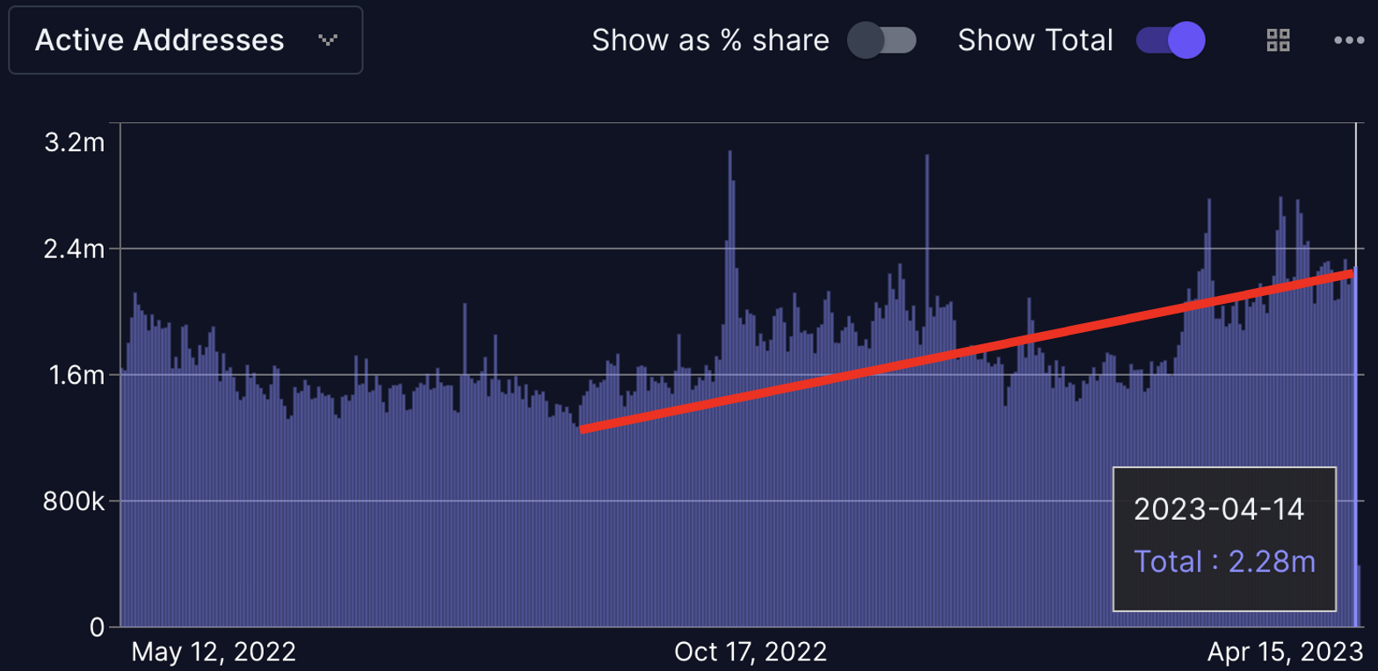Click the short final bar at the chart's right edge
The image size is (1378, 671).
[x=1360, y=597]
